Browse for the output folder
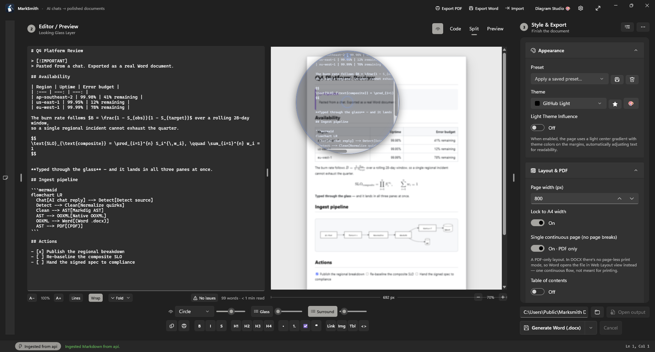The image size is (655, 352). tap(597, 312)
